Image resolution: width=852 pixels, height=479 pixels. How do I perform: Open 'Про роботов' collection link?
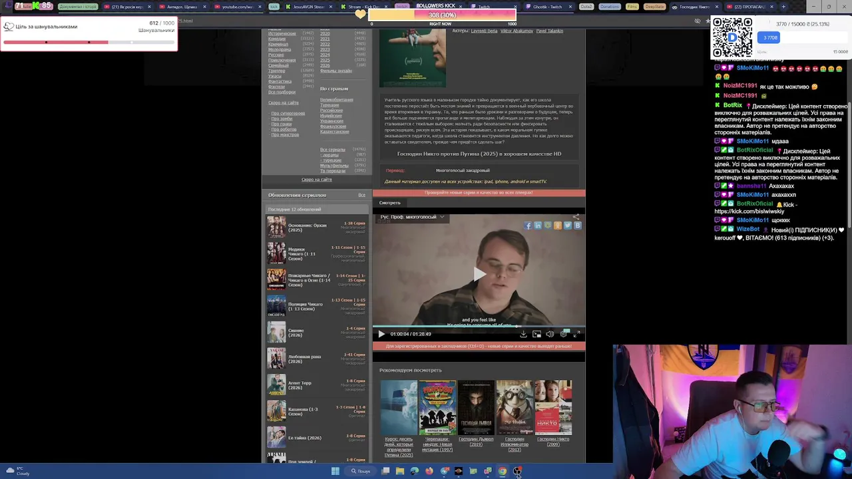(x=284, y=129)
